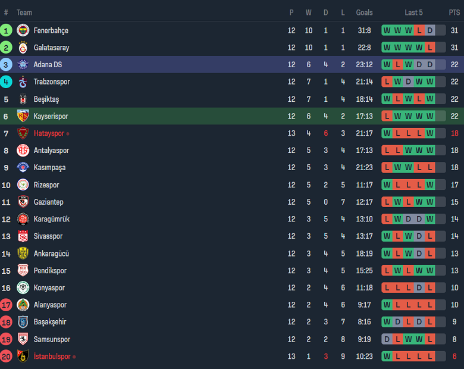Open the Samsunspor team name link

(52, 339)
